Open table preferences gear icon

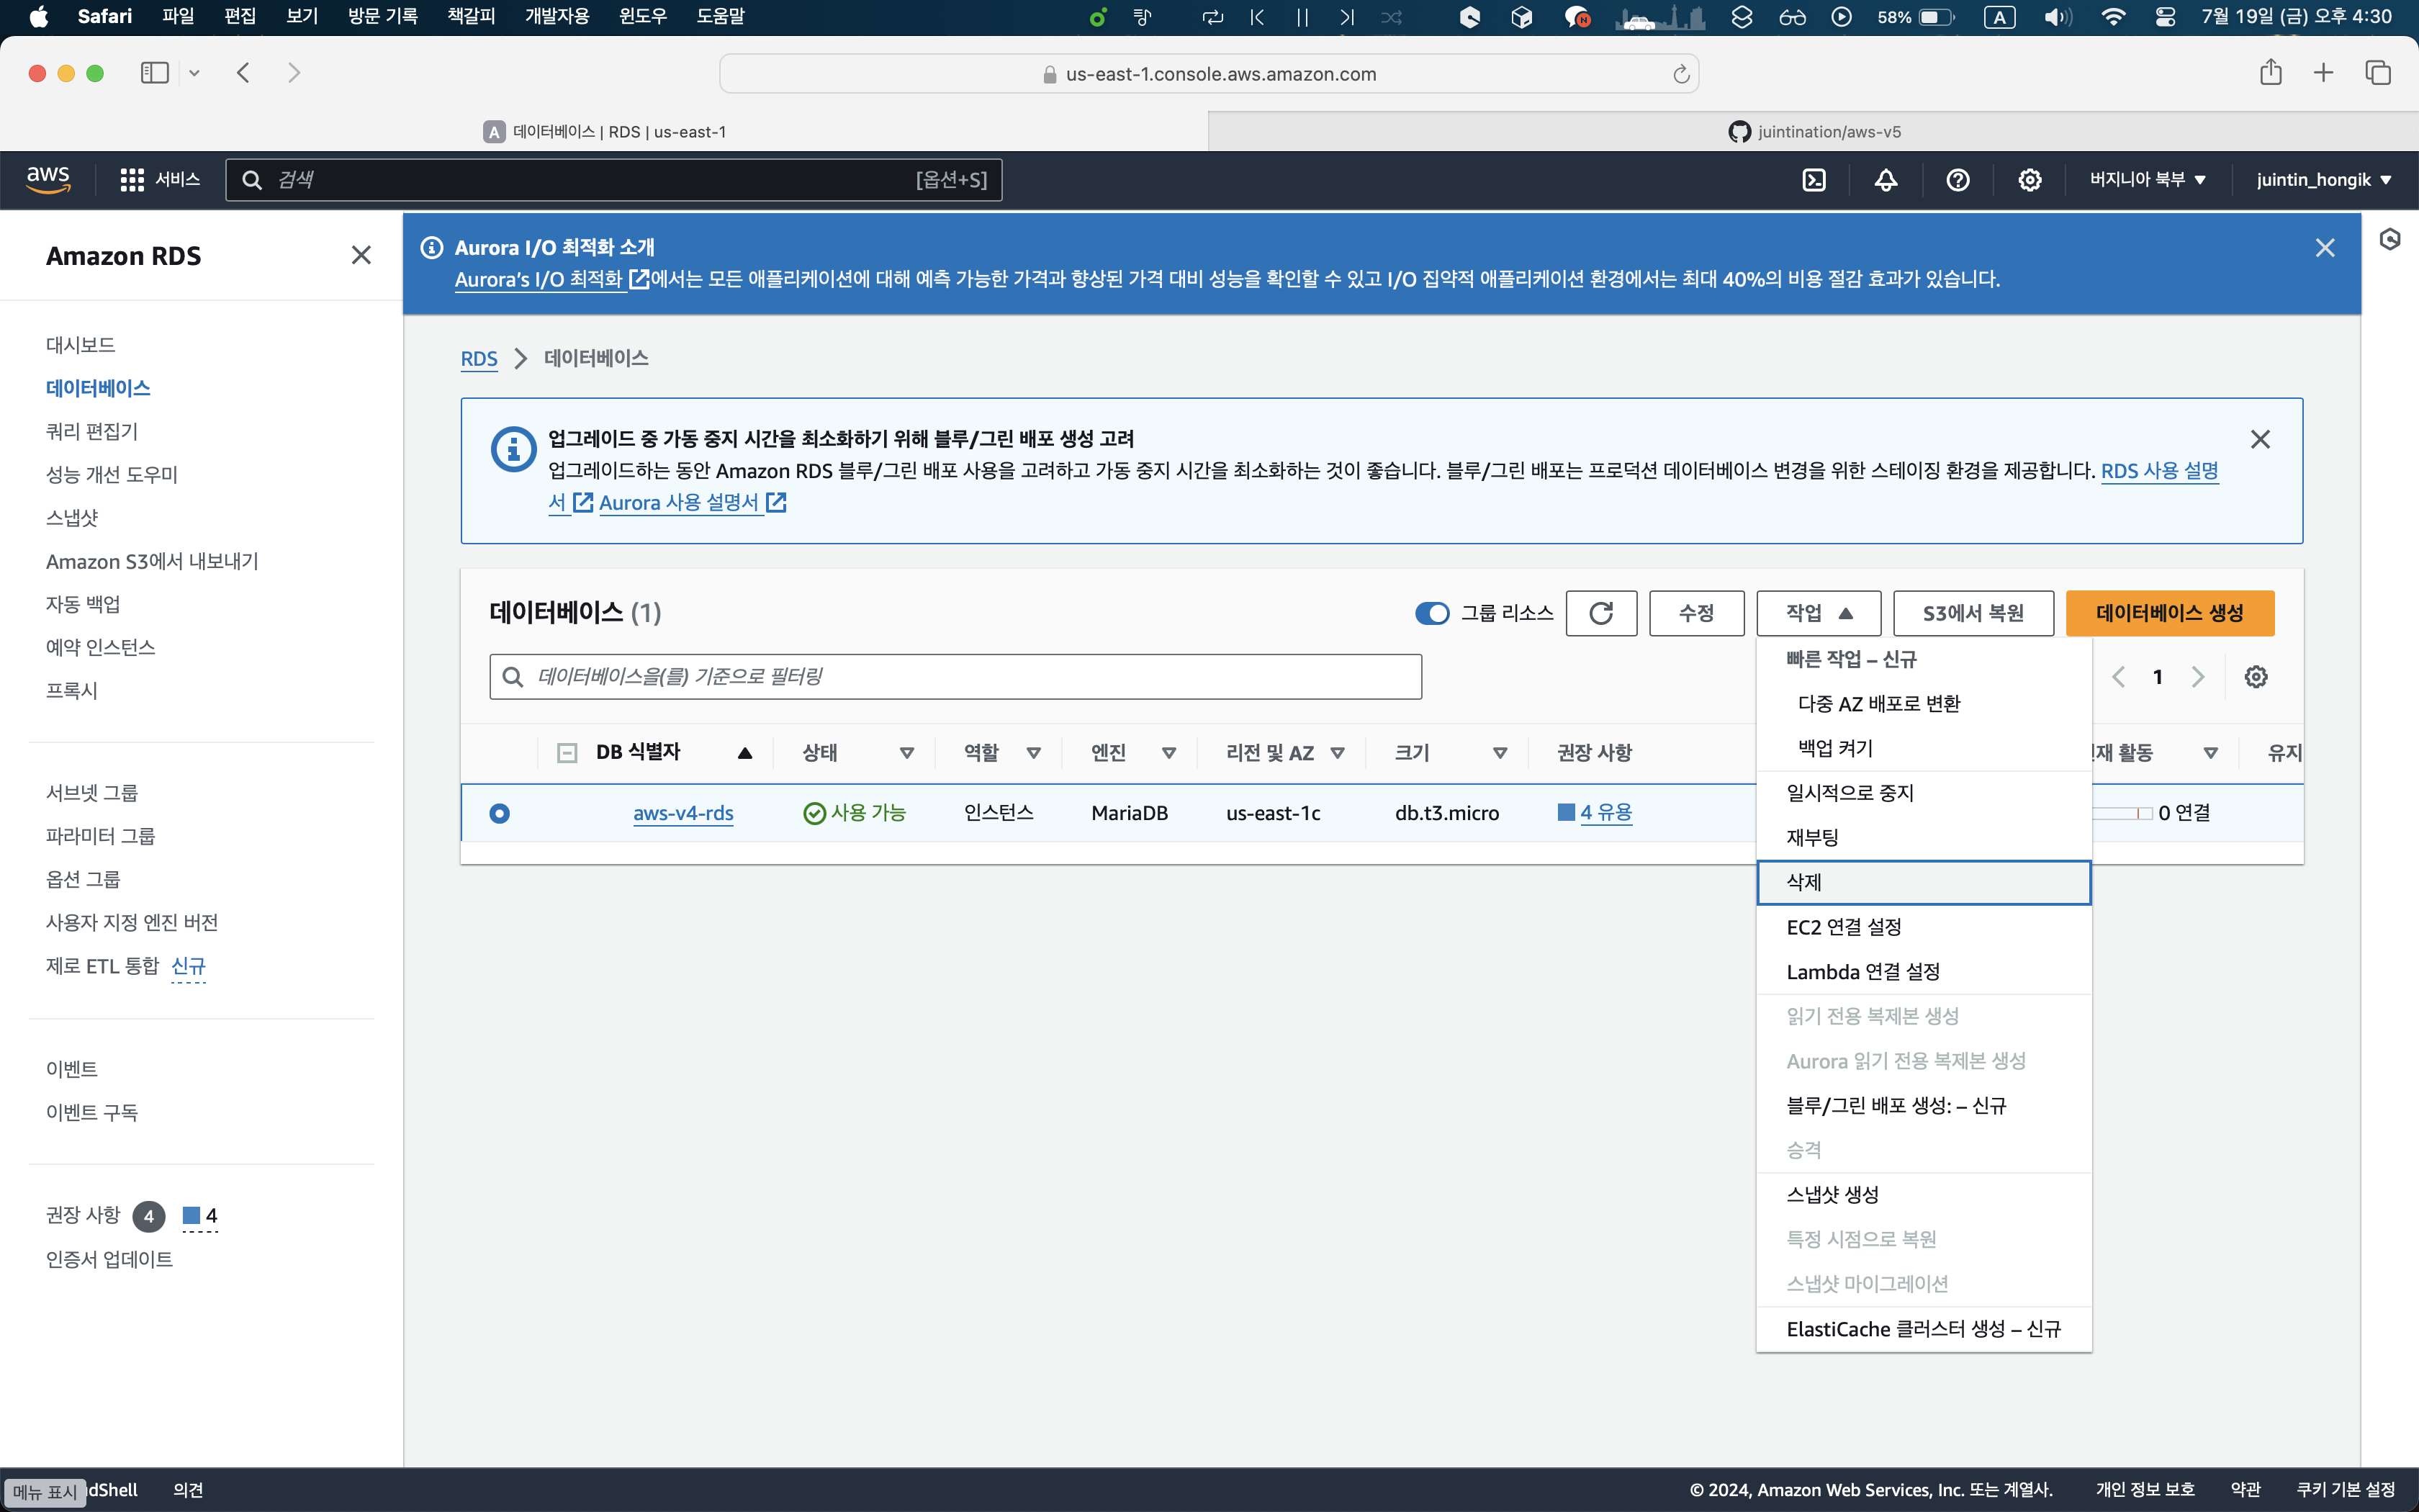pyautogui.click(x=2255, y=677)
